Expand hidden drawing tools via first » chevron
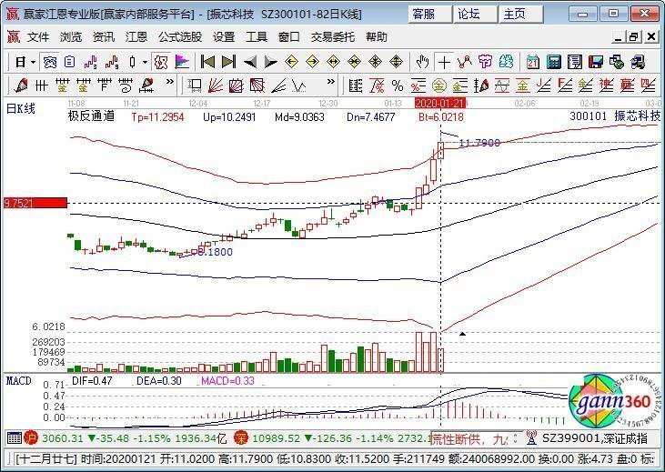 pos(169,82)
